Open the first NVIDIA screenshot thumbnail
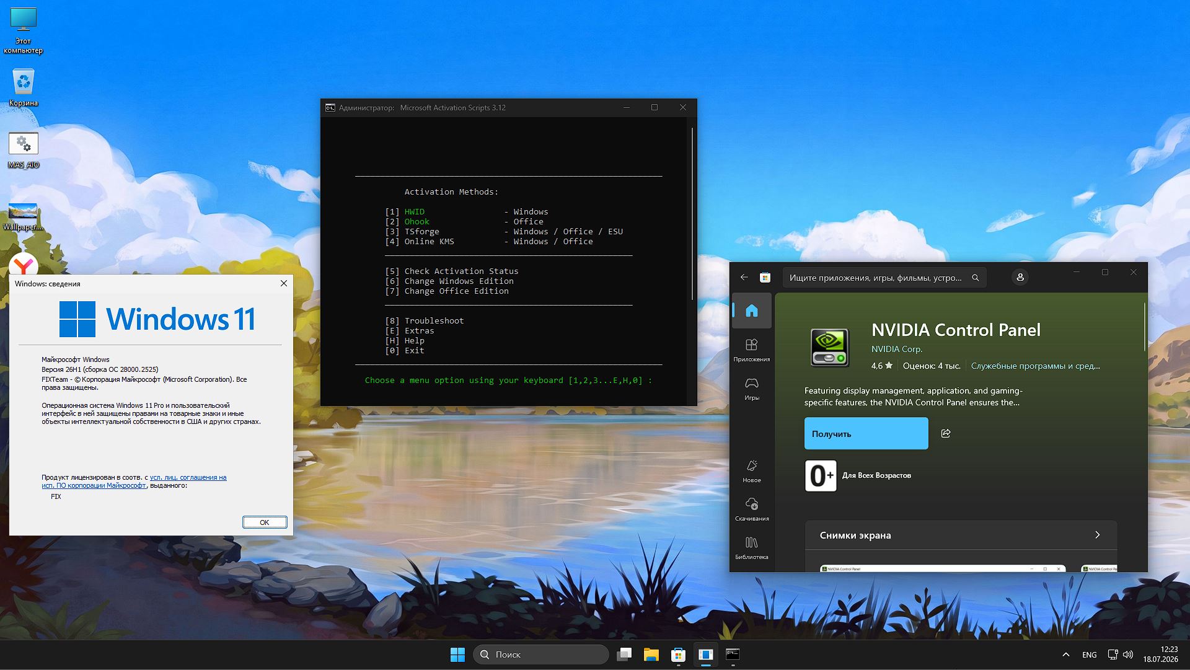1190x670 pixels. tap(942, 568)
